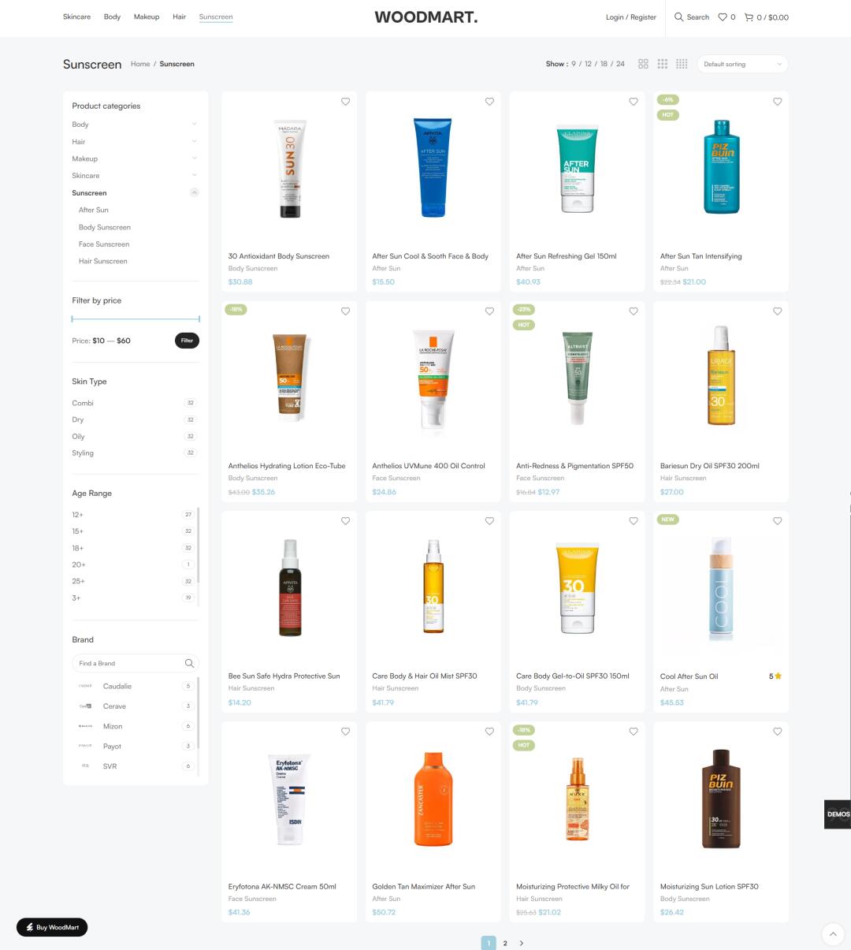Open the shopping cart

pos(767,17)
